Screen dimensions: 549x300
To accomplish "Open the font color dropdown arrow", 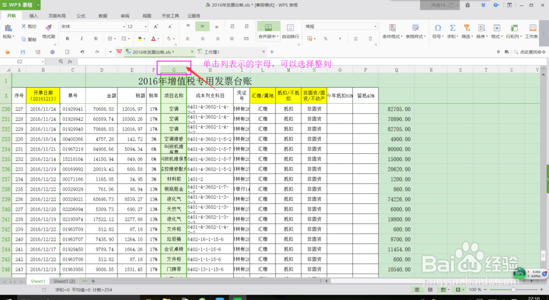I will (x=158, y=39).
